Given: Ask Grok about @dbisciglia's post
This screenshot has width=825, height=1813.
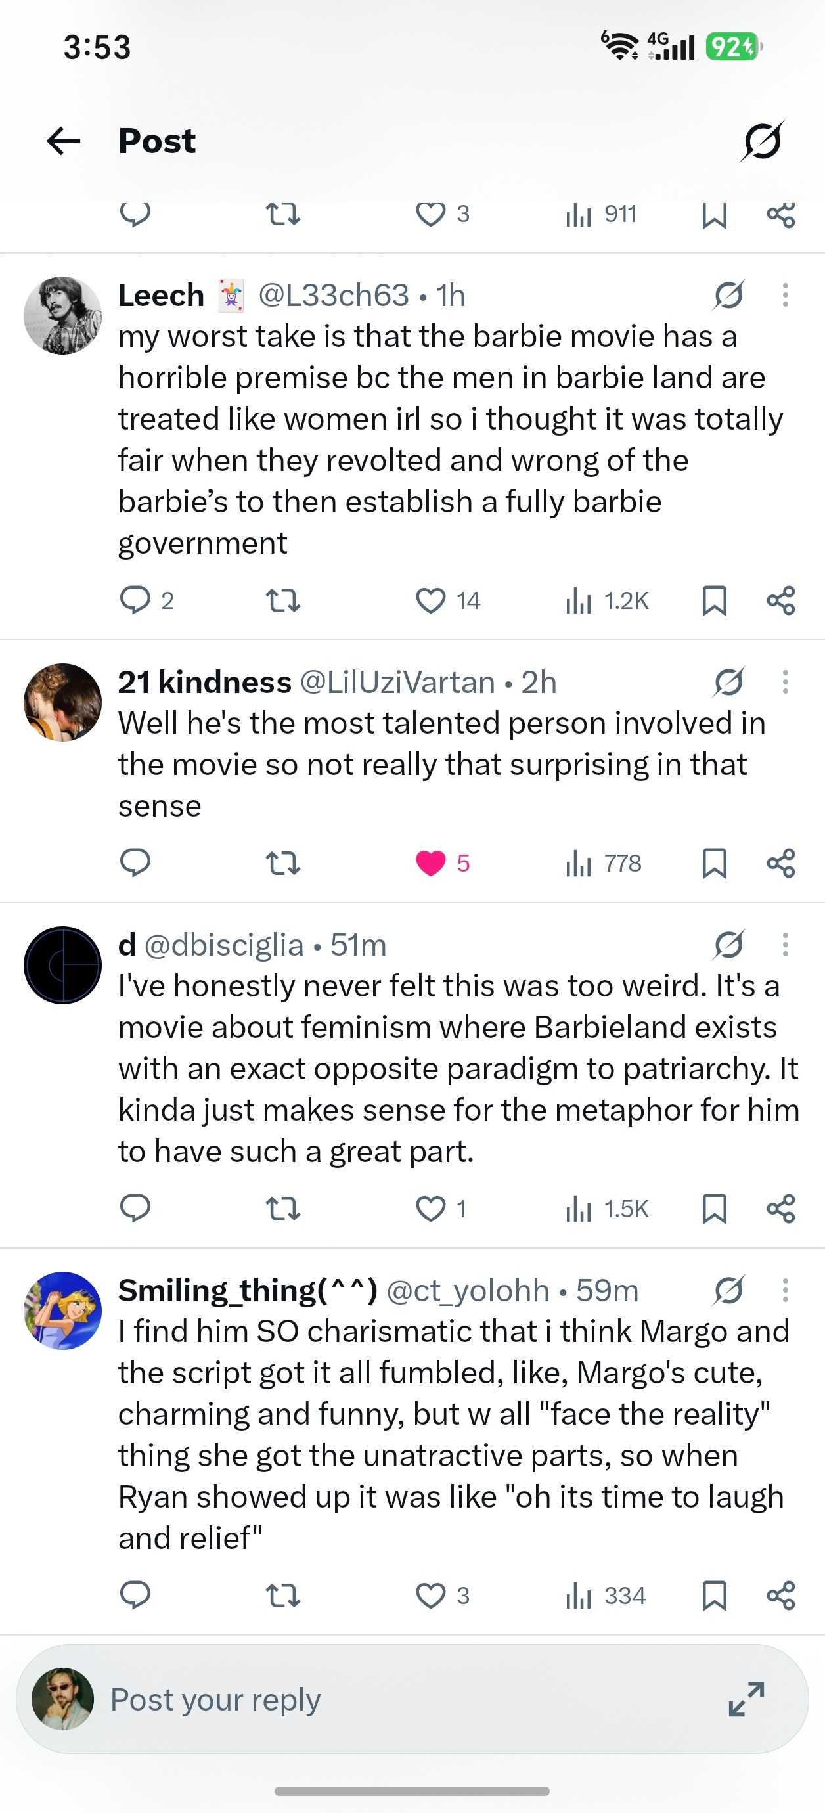Looking at the screenshot, I should [728, 945].
